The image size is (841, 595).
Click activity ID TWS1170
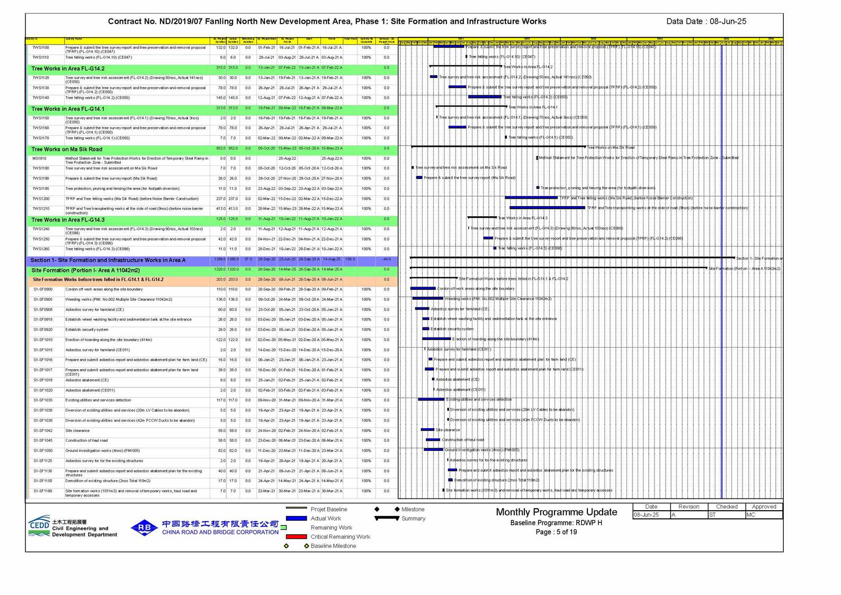tap(41, 138)
